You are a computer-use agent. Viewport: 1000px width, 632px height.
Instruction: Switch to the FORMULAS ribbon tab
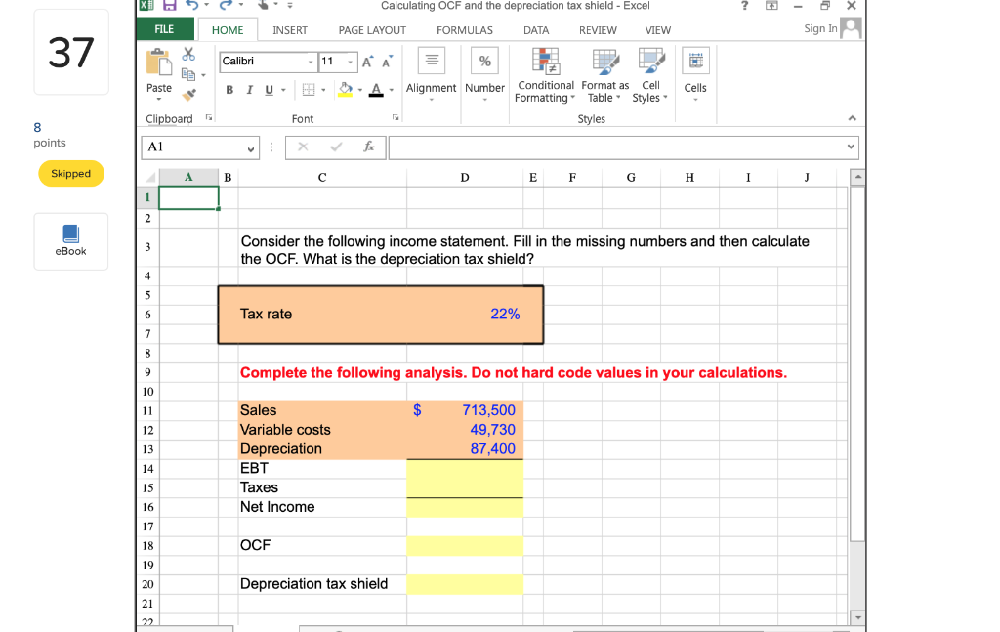[x=464, y=30]
